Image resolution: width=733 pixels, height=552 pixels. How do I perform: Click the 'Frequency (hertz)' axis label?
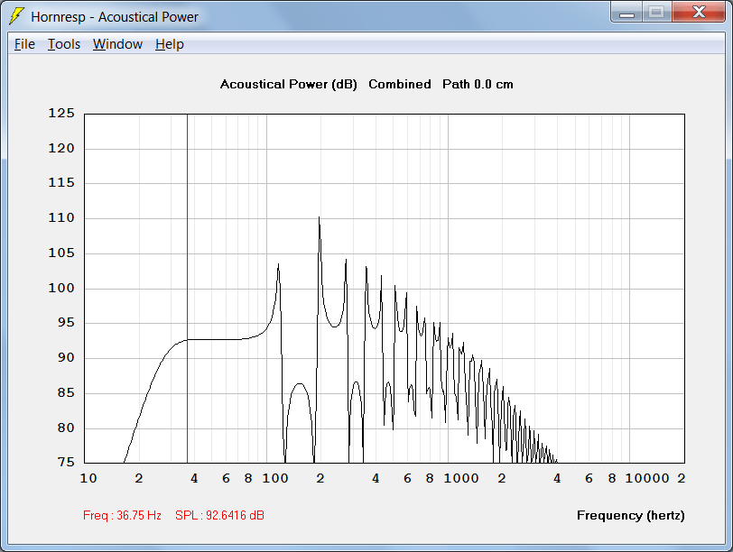631,515
